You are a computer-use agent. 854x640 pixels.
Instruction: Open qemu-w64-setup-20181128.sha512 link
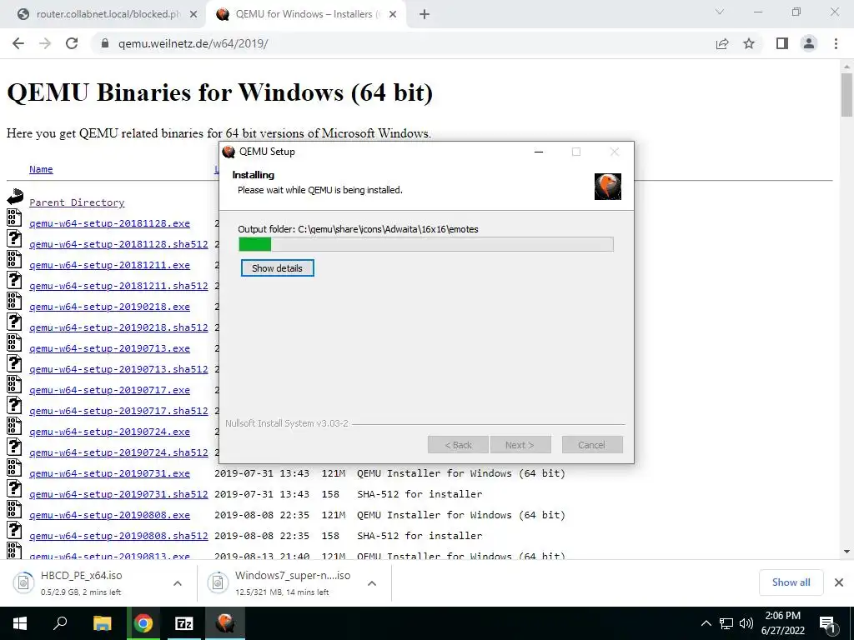pyautogui.click(x=118, y=244)
